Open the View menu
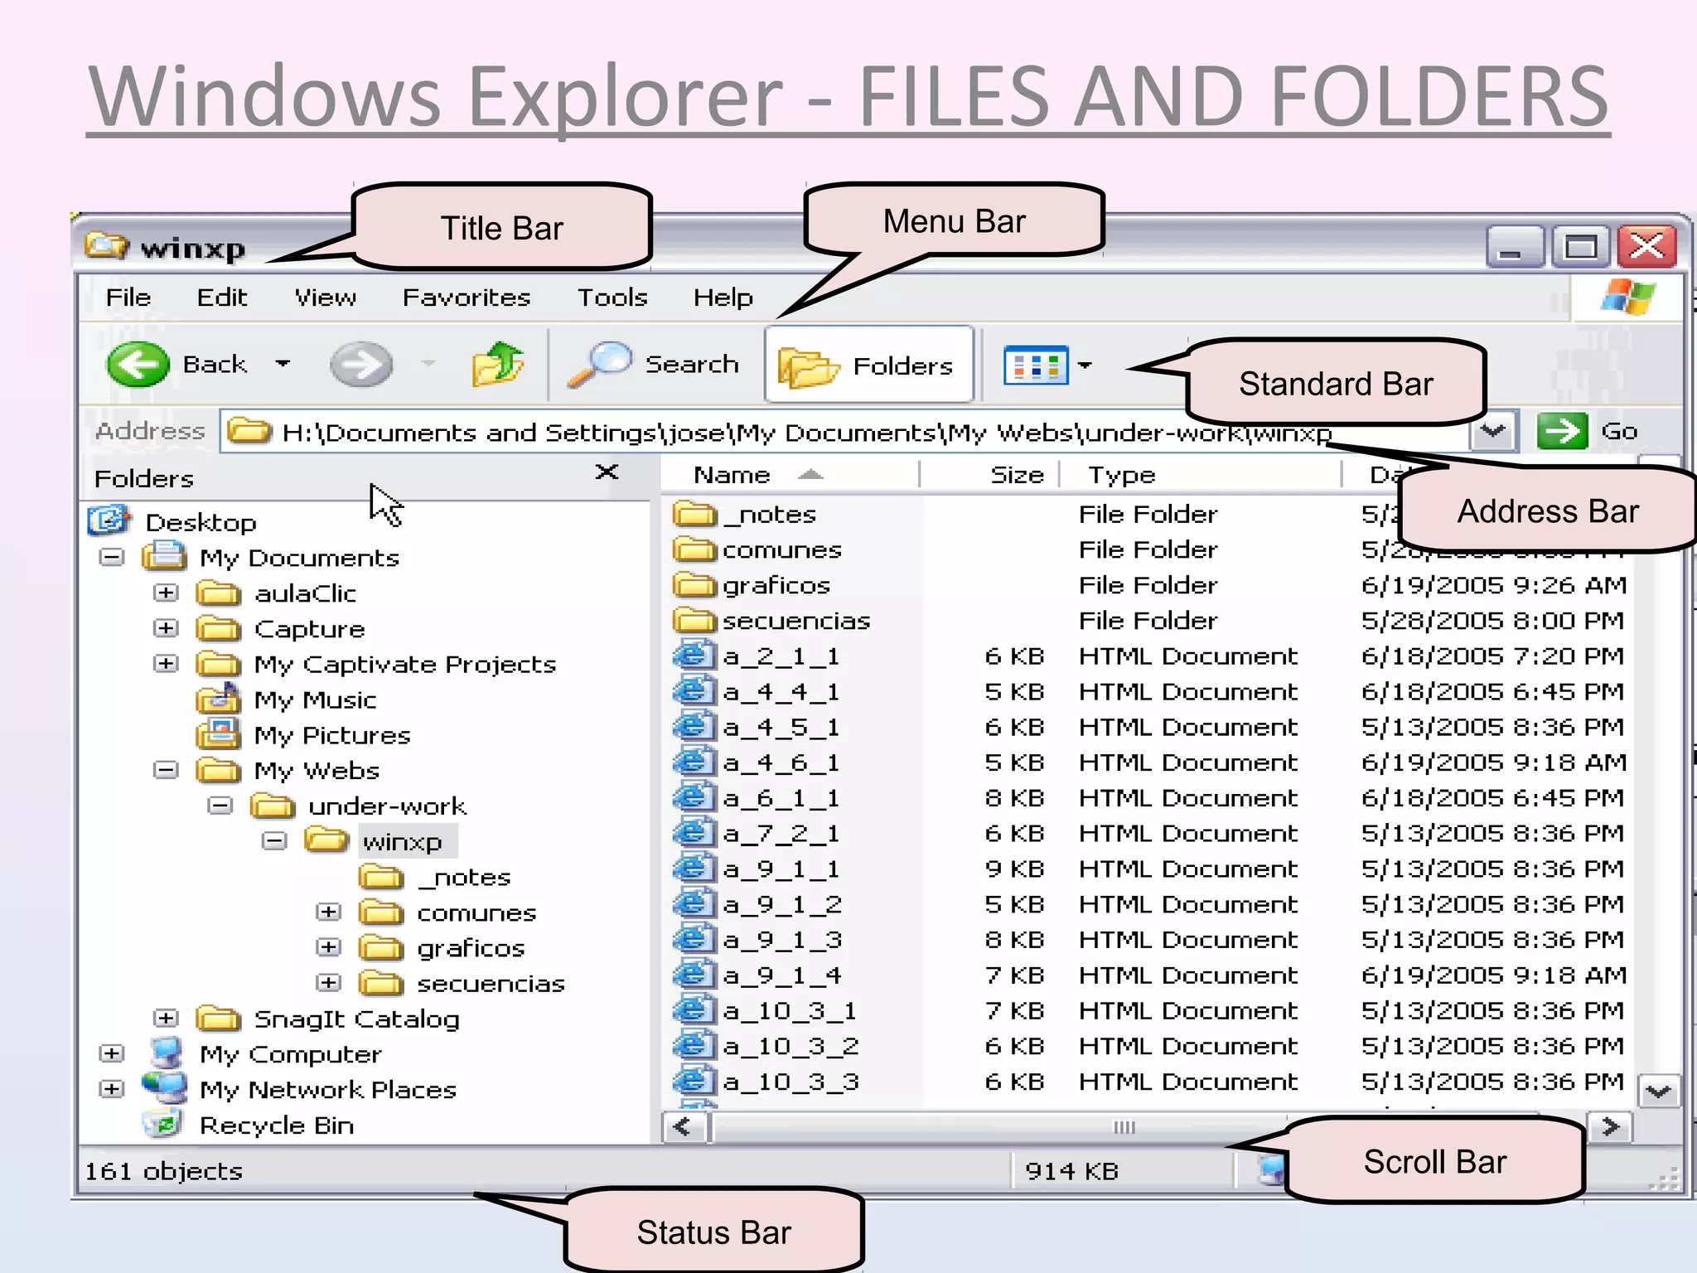This screenshot has width=1697, height=1273. pos(326,298)
